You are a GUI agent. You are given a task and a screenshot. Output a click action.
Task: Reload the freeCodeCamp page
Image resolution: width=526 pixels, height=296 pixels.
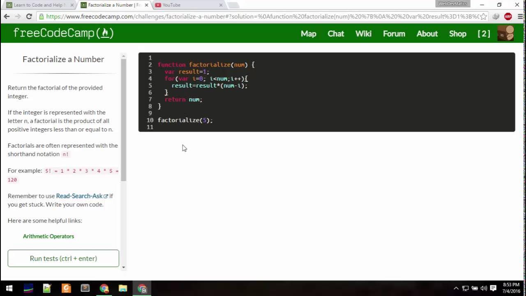(x=29, y=16)
